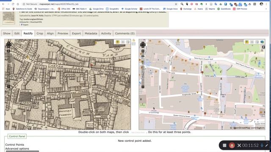Open the Chrome menu (three dots)
Image resolution: width=271 pixels, height=152 pixels.
click(266, 4)
